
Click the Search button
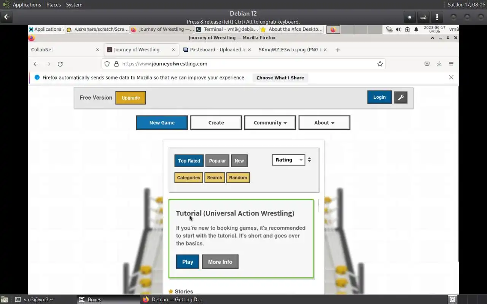click(x=215, y=177)
